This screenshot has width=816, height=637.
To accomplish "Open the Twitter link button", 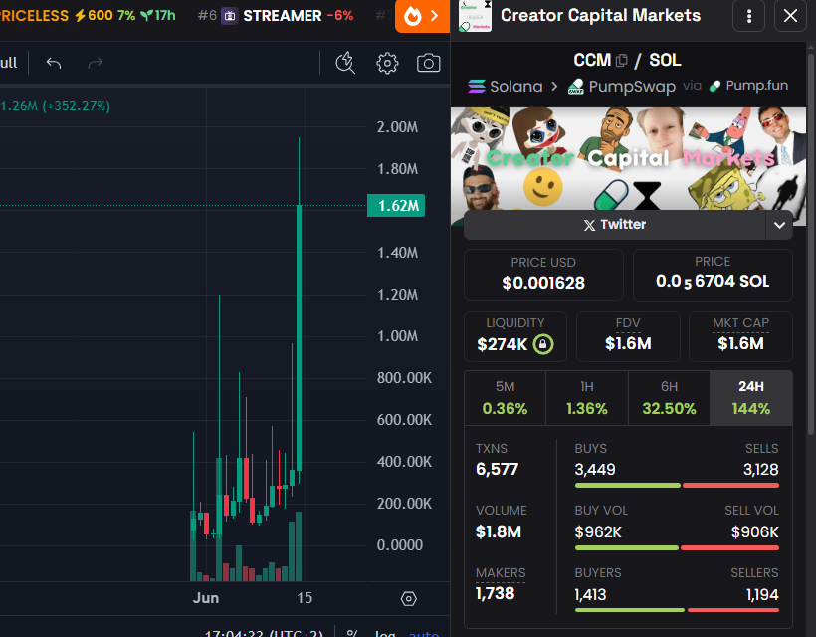I will tap(615, 225).
